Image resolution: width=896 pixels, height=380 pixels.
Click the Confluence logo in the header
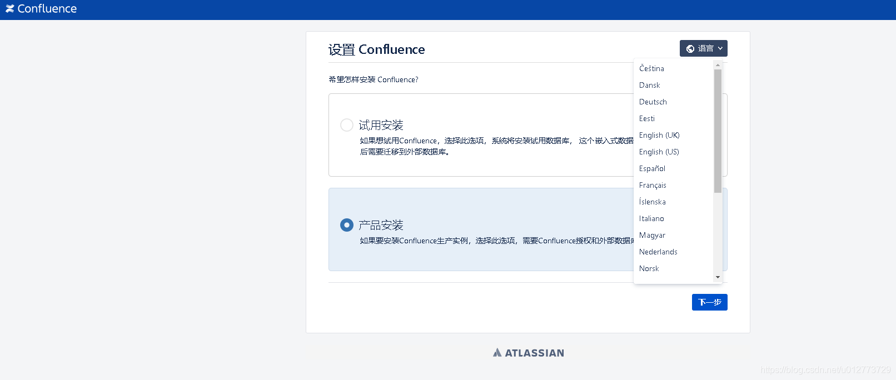tap(41, 8)
